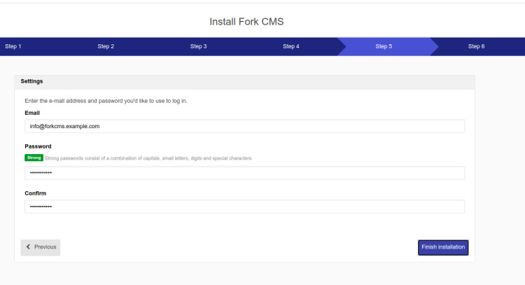This screenshot has width=525, height=285.
Task: Click the login instructions text under Settings
Action: [x=106, y=101]
